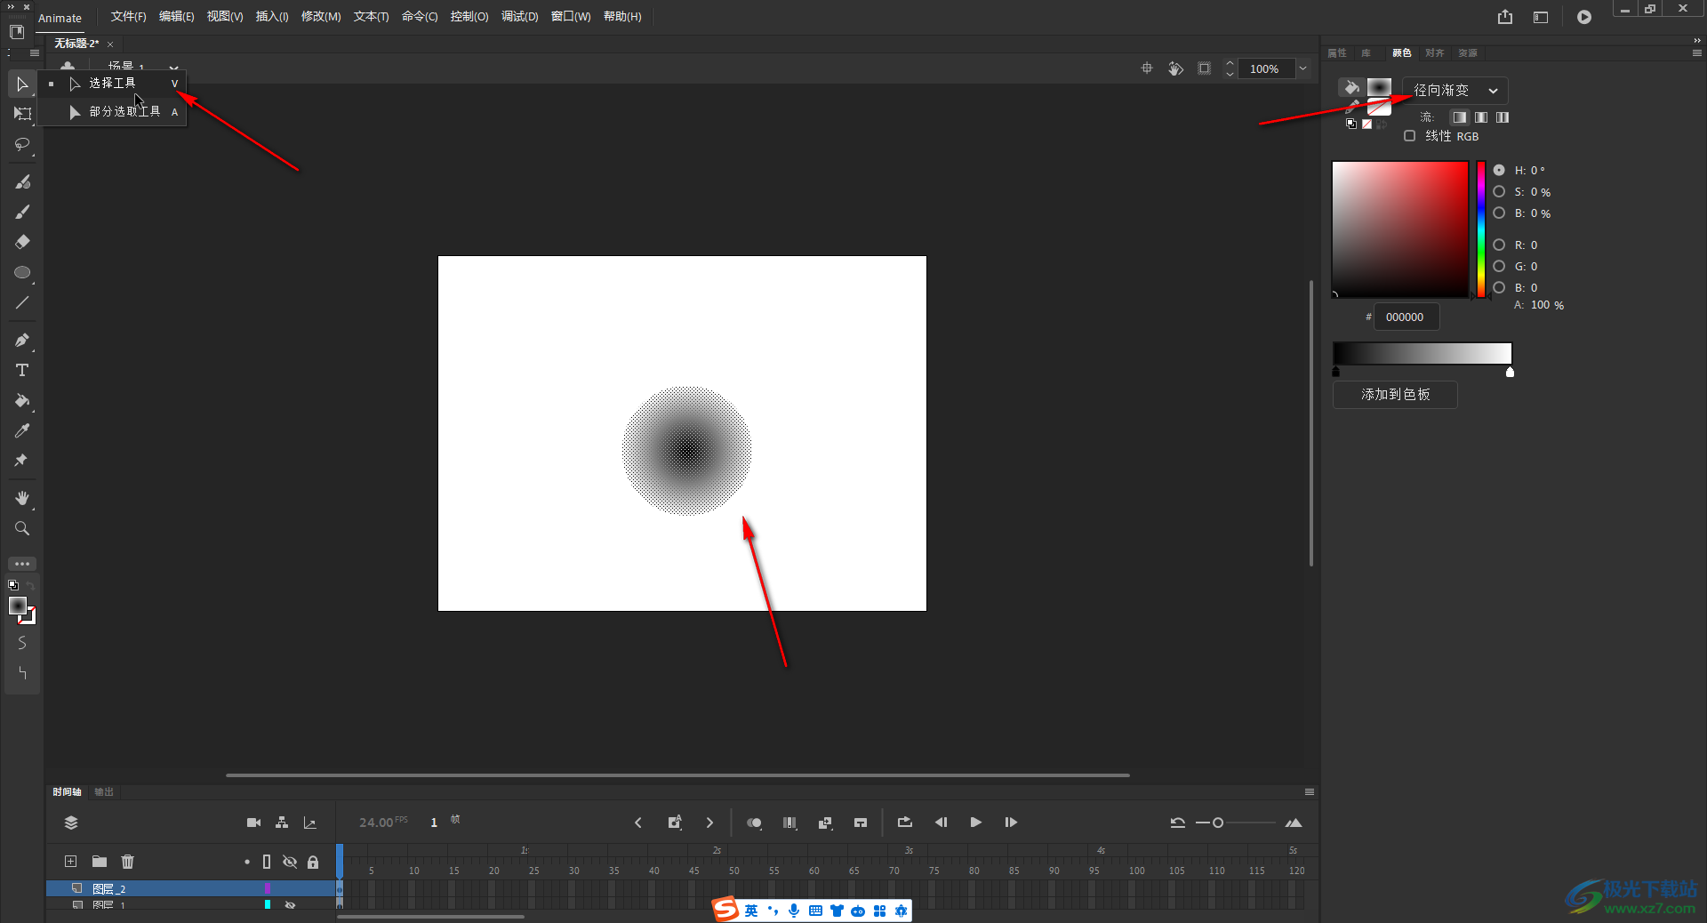Click the Test Movie play button at top
Screen dimensions: 1707x923
pyautogui.click(x=1584, y=17)
